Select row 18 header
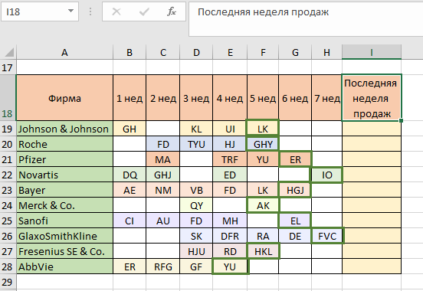423x291 pixels. (x=8, y=97)
